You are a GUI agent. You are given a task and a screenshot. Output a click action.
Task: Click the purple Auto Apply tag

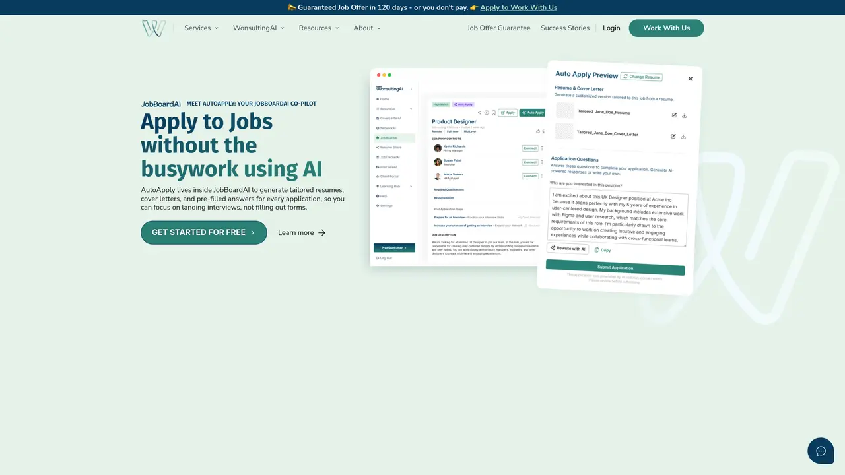tap(463, 104)
